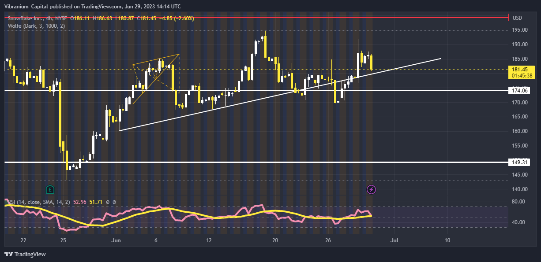The width and height of the screenshot is (541, 262).
Task: Open the TradingView logo link
Action: [25, 254]
